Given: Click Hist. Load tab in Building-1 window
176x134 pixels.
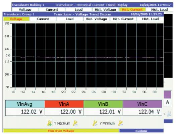Looking at the screenshot, I should click(x=160, y=10).
